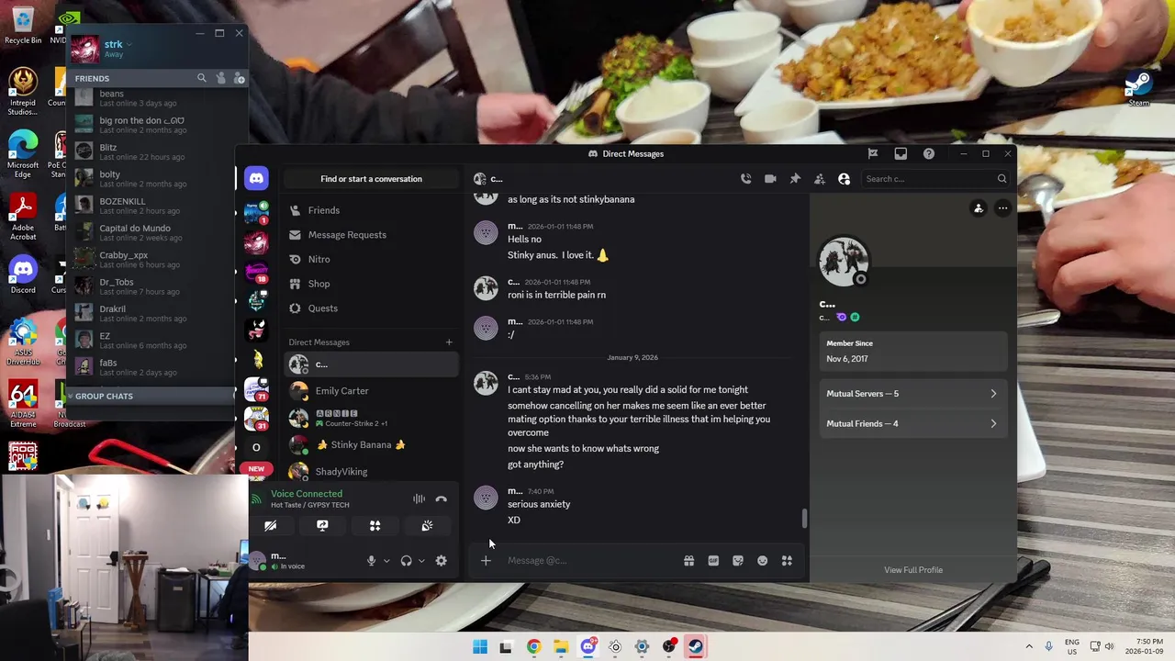Viewport: 1175px width, 661px height.
Task: Toggle the user profile panel icon
Action: point(845,179)
